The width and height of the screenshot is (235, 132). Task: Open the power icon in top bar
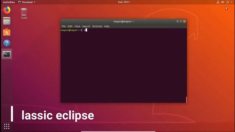(228, 2)
